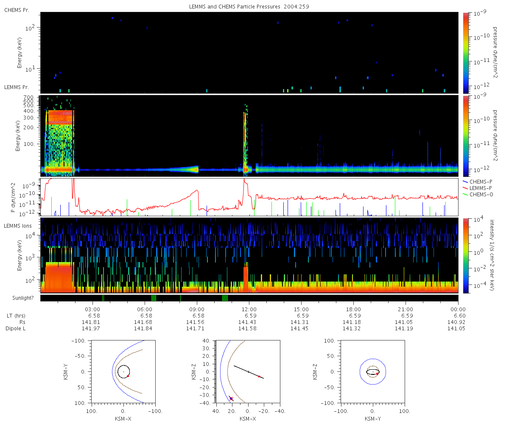Screen dimensions: 509x424
Task: Click the KSM-X versus KSM-Z orbit plot
Action: point(248,371)
